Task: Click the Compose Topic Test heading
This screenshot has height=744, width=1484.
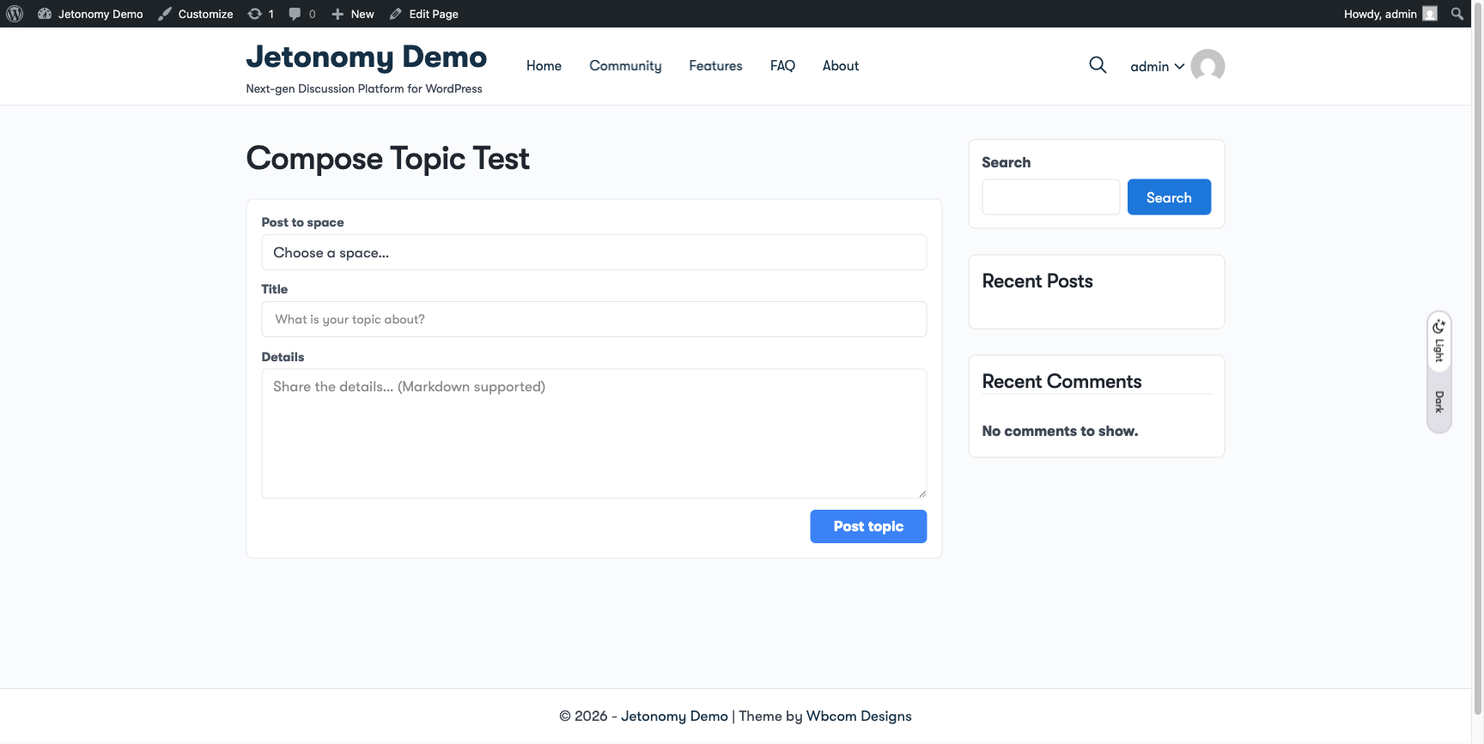Action: pyautogui.click(x=388, y=159)
